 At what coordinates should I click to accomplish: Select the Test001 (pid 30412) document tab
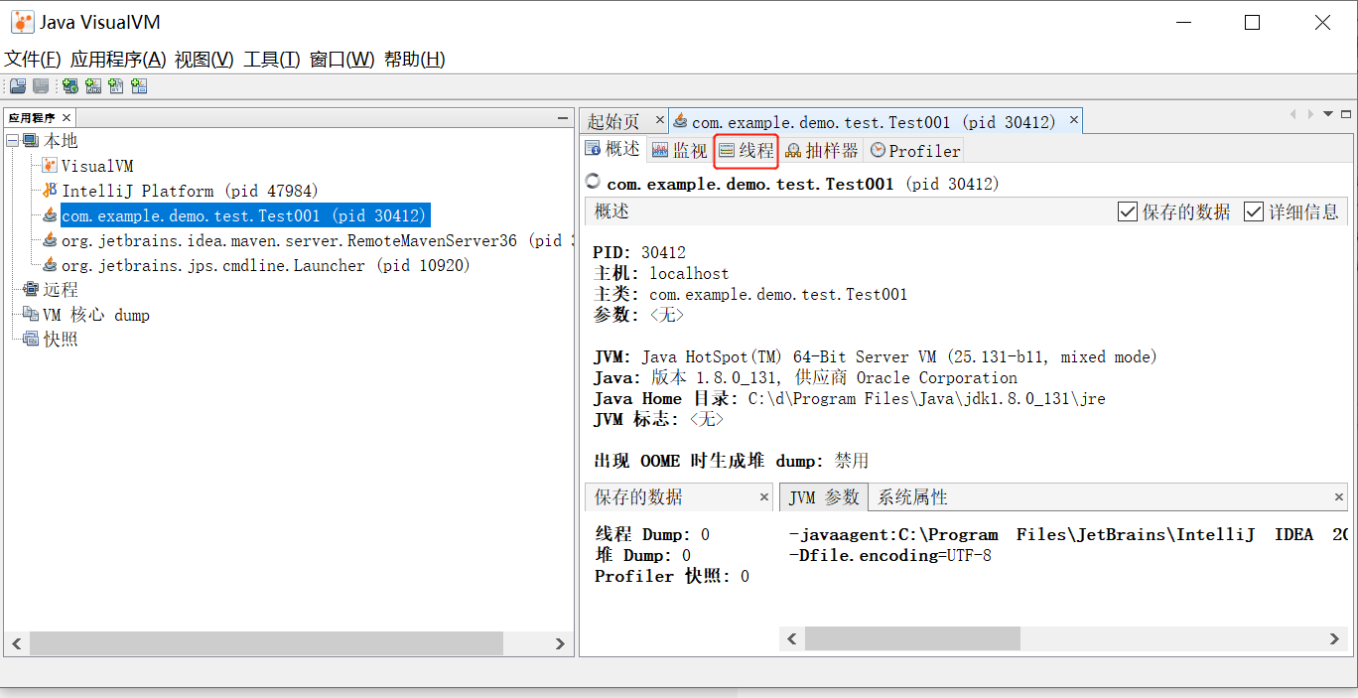pyautogui.click(x=874, y=122)
